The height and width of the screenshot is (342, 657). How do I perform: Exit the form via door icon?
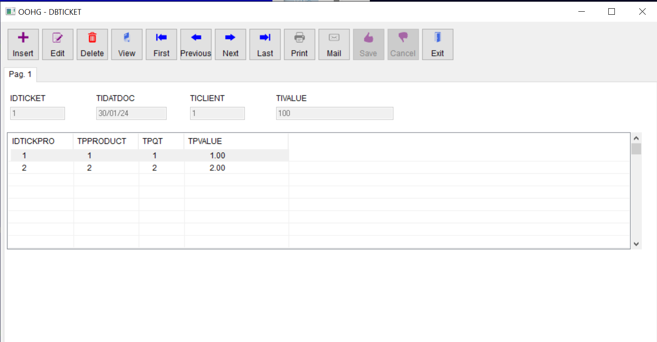(438, 44)
